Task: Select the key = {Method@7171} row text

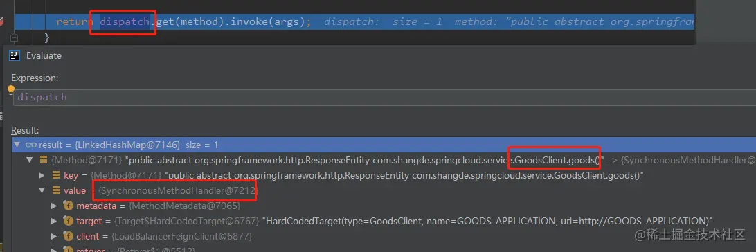Action: click(354, 175)
